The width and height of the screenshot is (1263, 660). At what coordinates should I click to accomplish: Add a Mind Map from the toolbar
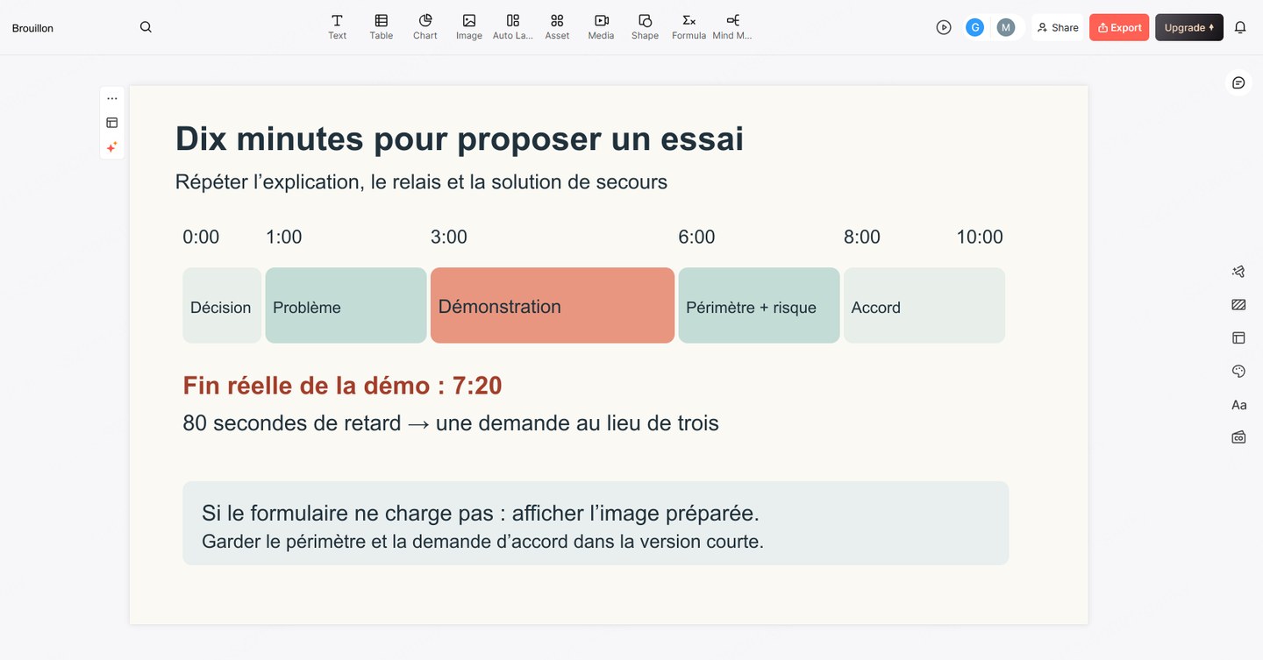pyautogui.click(x=732, y=27)
